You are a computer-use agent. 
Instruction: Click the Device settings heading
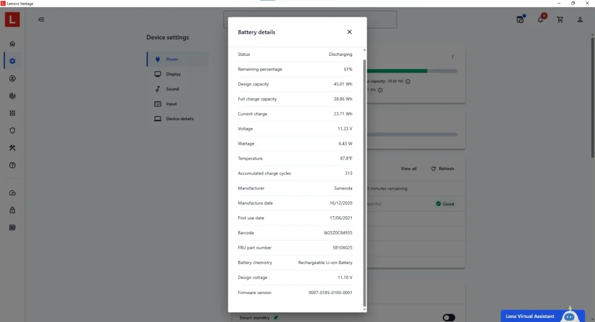pyautogui.click(x=167, y=37)
